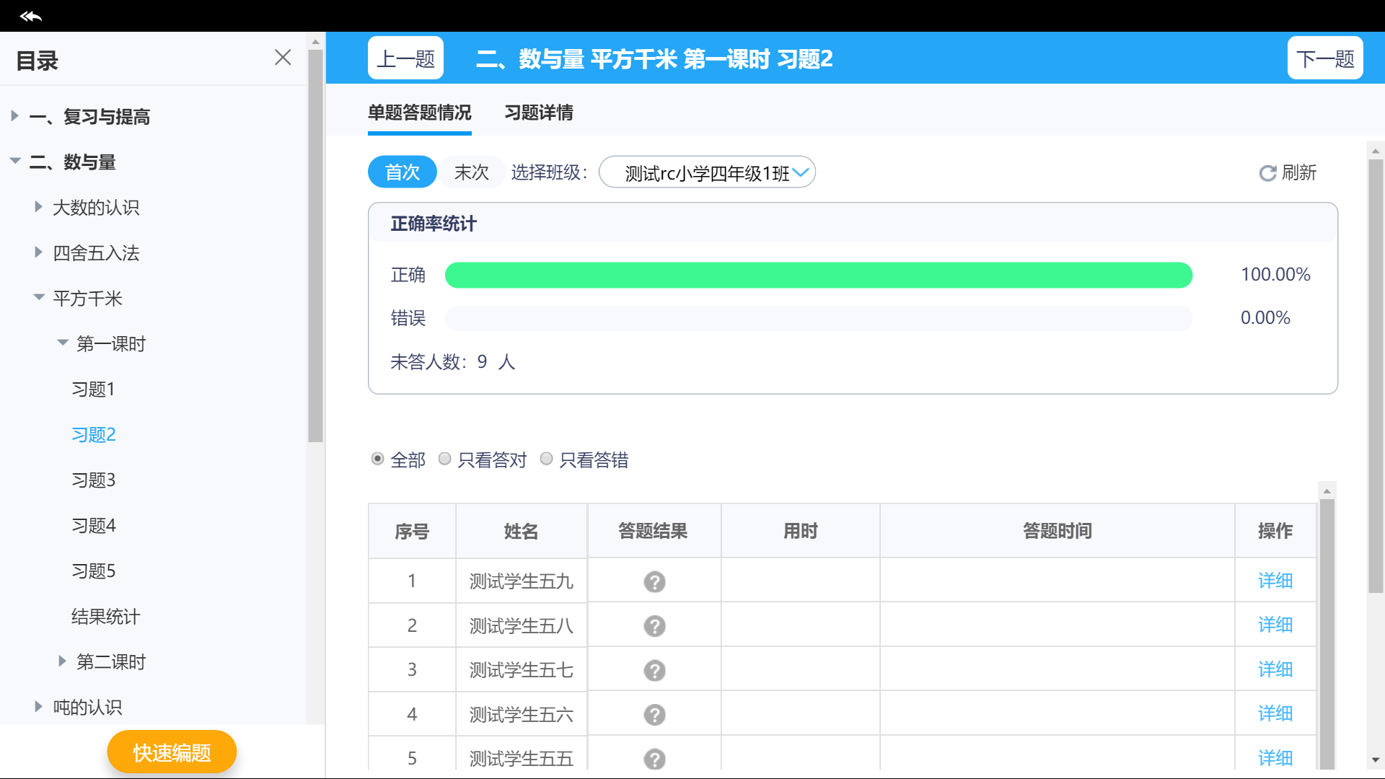Screen dimensions: 1385x779
Task: Click question mark icon for 测试学生五六
Action: tap(654, 715)
